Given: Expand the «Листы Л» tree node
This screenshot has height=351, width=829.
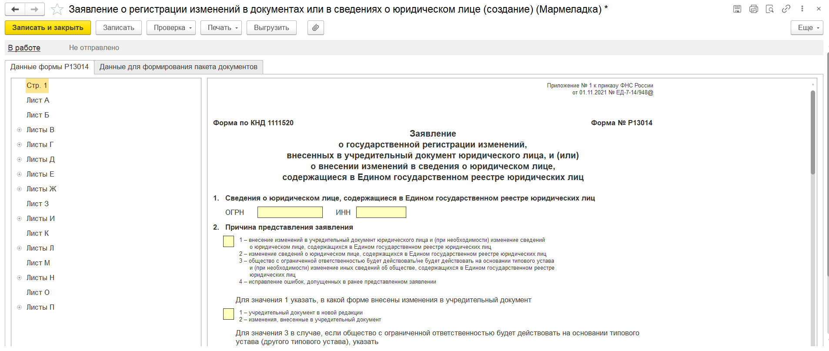Looking at the screenshot, I should [19, 248].
